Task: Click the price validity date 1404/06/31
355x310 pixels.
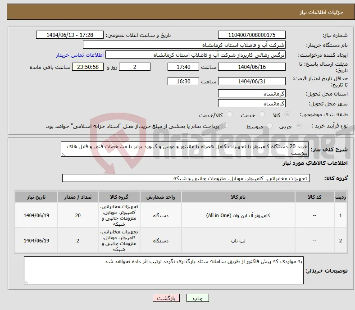Action: [251, 81]
